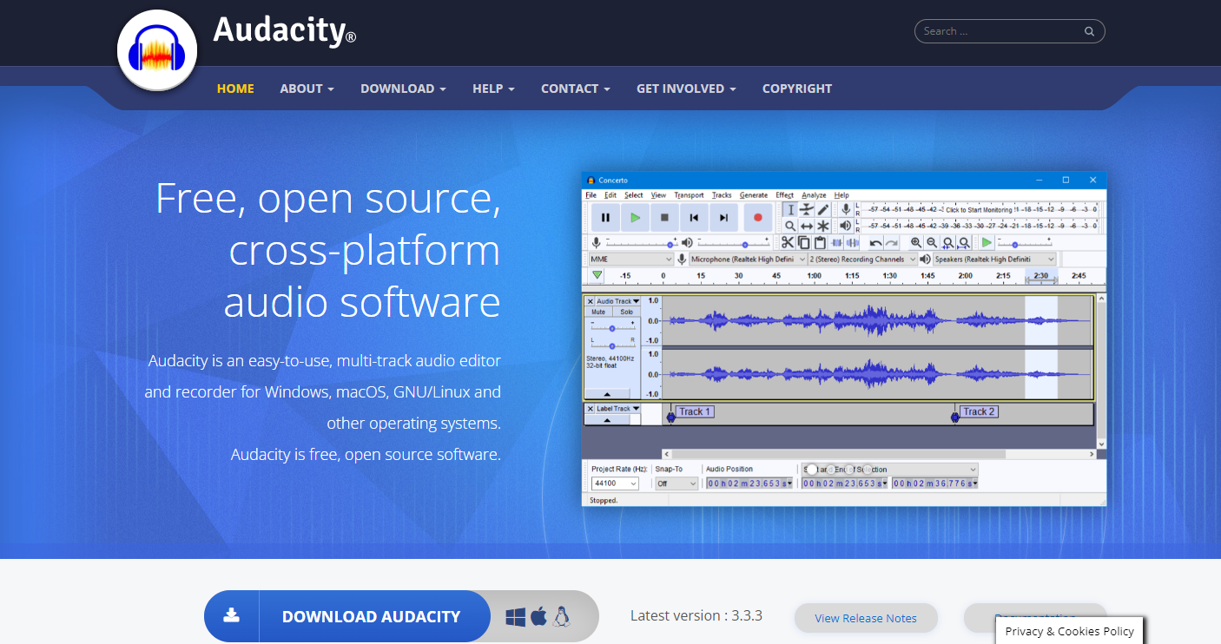Select the I-beam Selection tool
The height and width of the screenshot is (644, 1221).
point(790,209)
